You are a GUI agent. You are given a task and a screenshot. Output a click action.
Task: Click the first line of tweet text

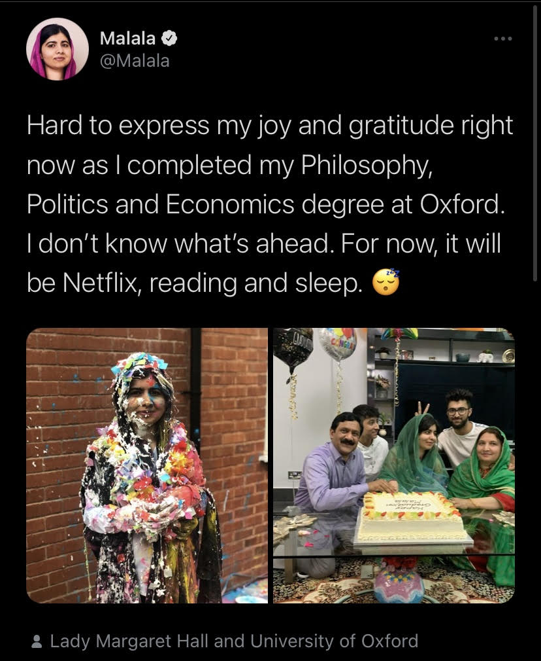pyautogui.click(x=269, y=126)
